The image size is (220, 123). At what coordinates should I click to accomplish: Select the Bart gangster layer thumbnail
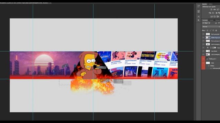[x=208, y=34]
